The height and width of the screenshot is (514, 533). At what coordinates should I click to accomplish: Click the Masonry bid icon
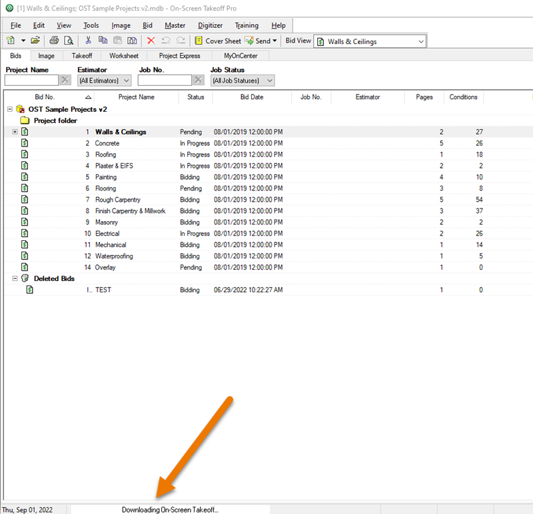point(25,222)
